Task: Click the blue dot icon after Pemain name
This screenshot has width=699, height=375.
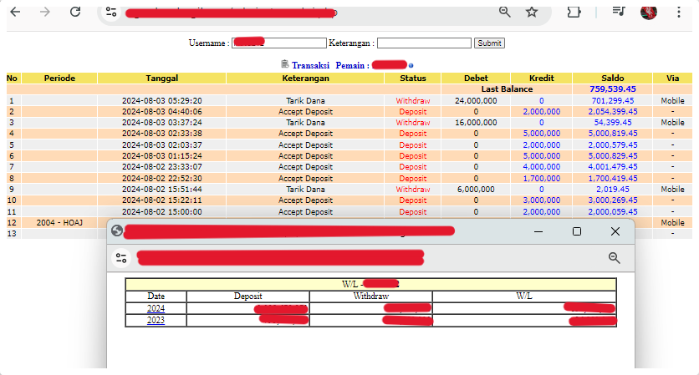Action: (x=411, y=65)
